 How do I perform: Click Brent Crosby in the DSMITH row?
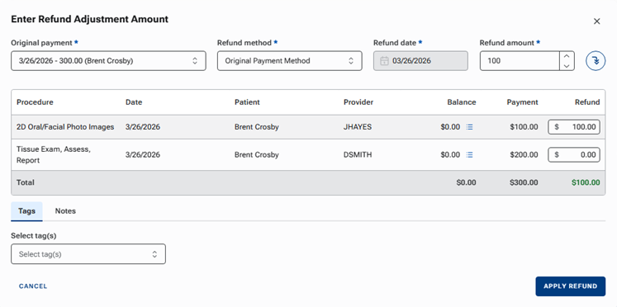click(x=257, y=155)
